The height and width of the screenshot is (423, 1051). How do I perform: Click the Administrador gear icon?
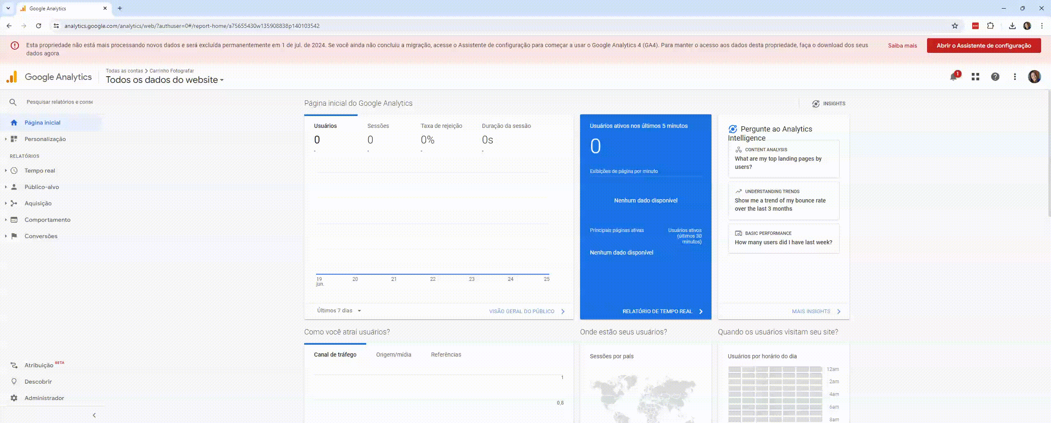[14, 398]
